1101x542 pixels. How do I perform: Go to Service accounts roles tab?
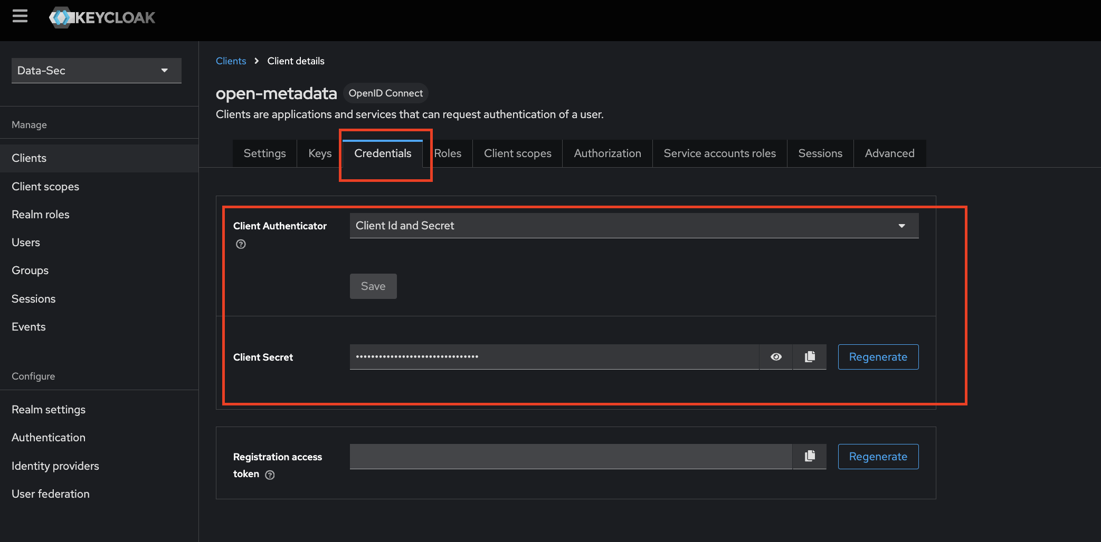[x=719, y=153]
